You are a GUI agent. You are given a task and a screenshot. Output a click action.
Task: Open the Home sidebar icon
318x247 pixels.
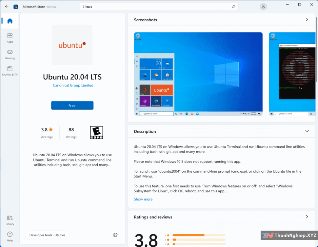tap(10, 21)
